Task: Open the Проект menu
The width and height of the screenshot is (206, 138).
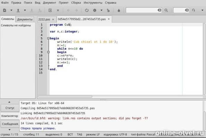Action: coord(63,3)
